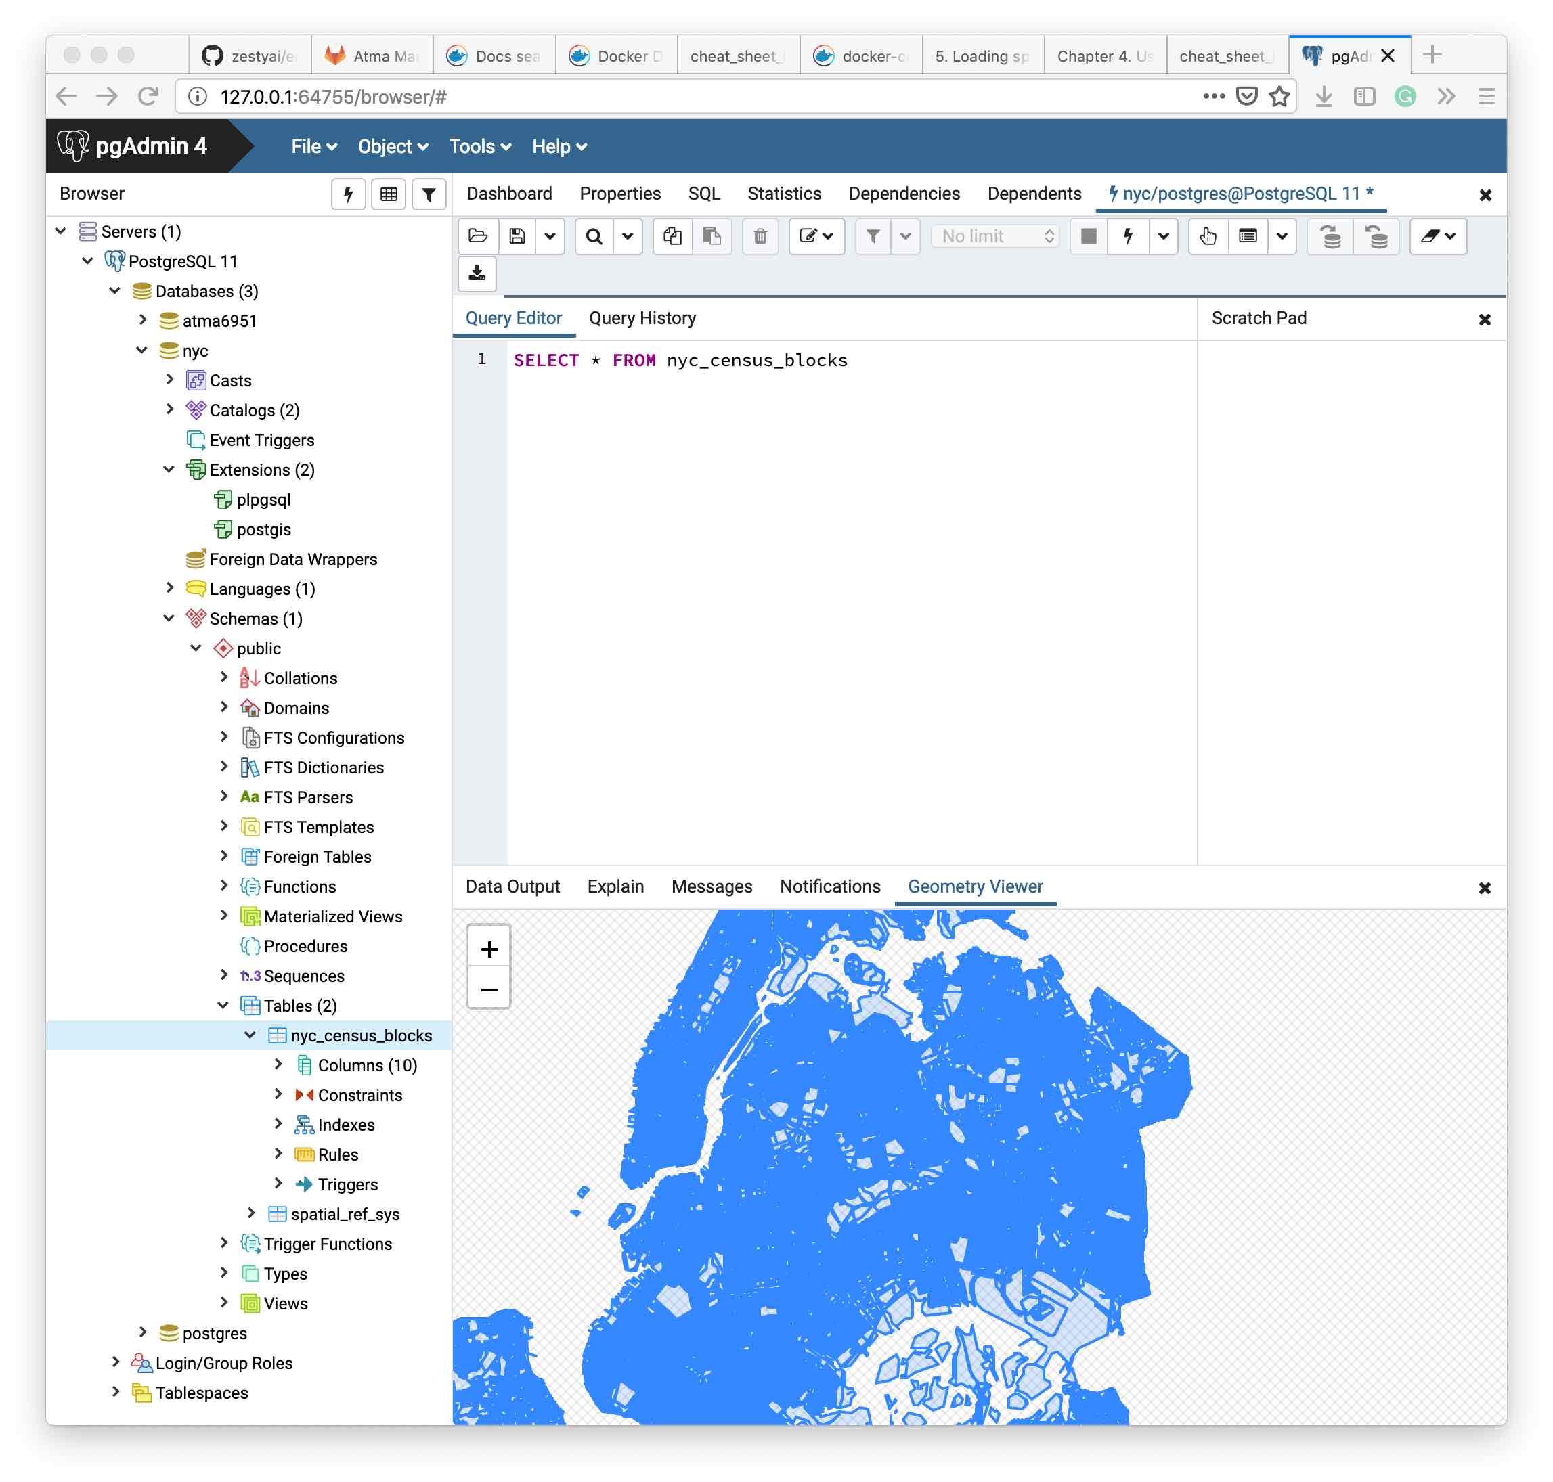Expand the atma6951 database node
The image size is (1553, 1482).
point(142,320)
